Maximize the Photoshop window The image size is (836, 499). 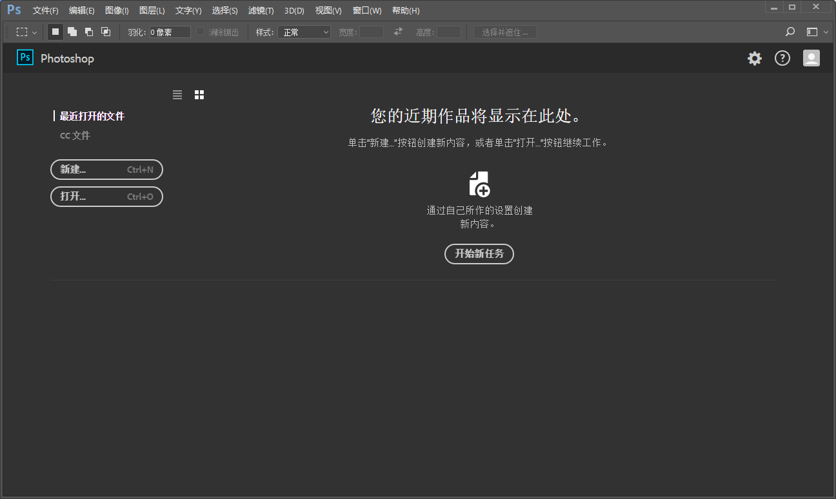coord(791,7)
